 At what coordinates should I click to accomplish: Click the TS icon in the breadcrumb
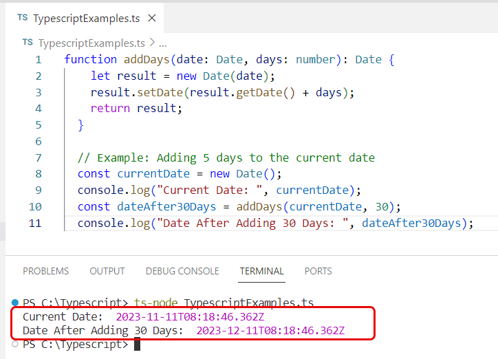pyautogui.click(x=28, y=42)
